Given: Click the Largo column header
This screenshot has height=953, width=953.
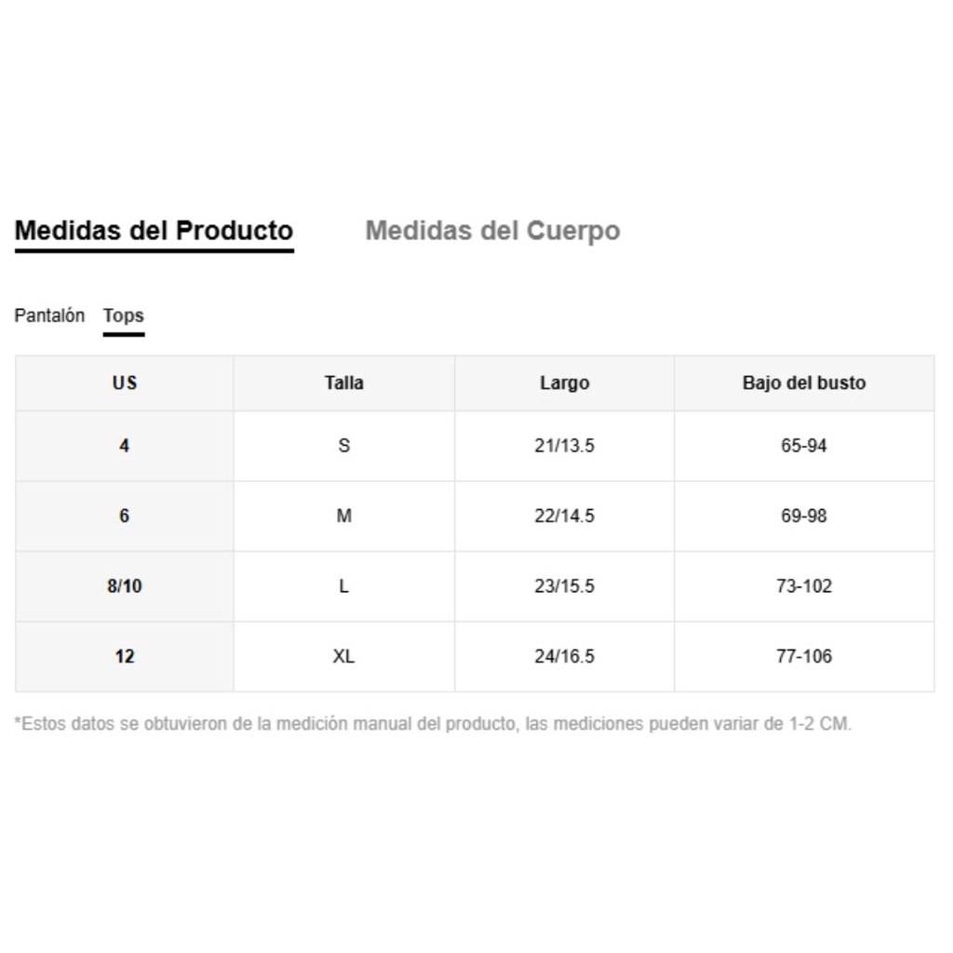Looking at the screenshot, I should pos(564,383).
